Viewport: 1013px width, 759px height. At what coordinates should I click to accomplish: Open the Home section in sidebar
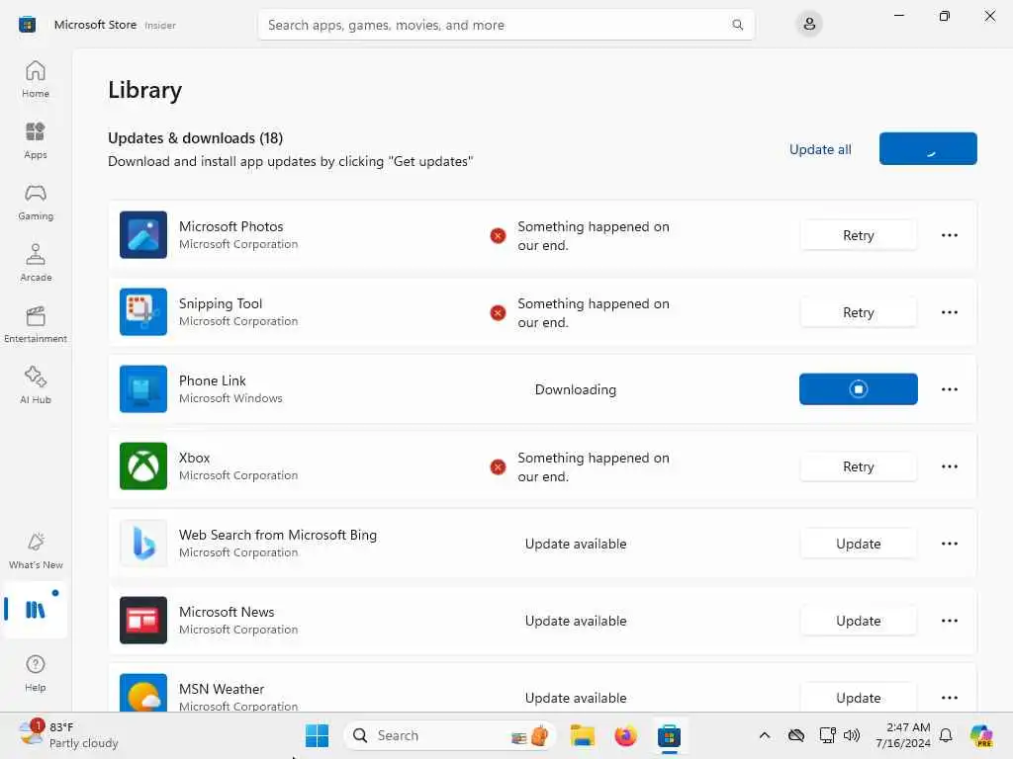click(x=36, y=79)
